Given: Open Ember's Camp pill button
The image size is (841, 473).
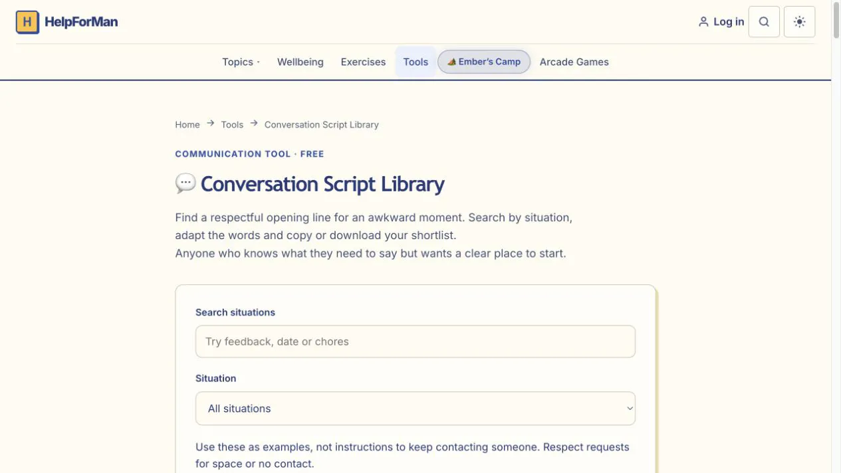Looking at the screenshot, I should tap(484, 62).
